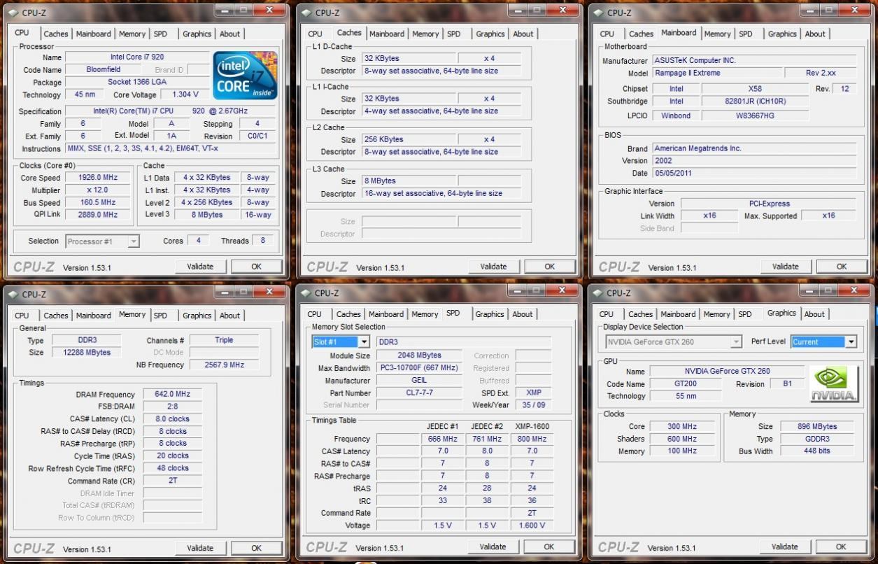
Task: Click the 2889.0 MHz QPI Link value
Action: coord(97,215)
